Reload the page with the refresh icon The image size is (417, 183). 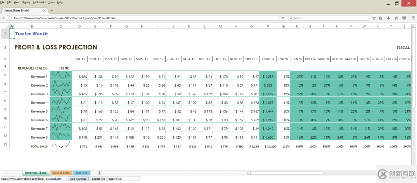coord(283,18)
